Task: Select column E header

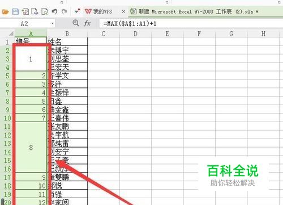Action: [x=168, y=34]
